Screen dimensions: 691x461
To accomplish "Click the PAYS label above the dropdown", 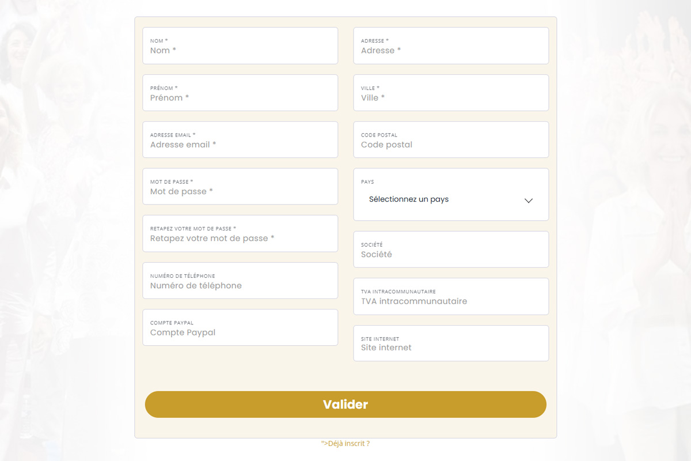I will point(367,182).
